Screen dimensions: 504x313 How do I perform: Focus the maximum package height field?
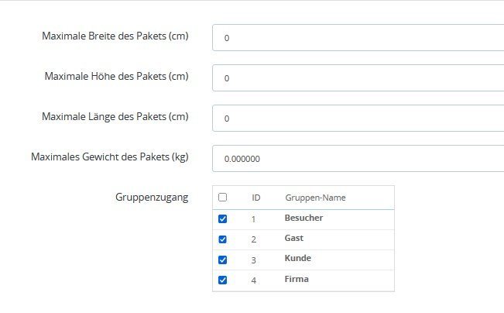coord(358,77)
